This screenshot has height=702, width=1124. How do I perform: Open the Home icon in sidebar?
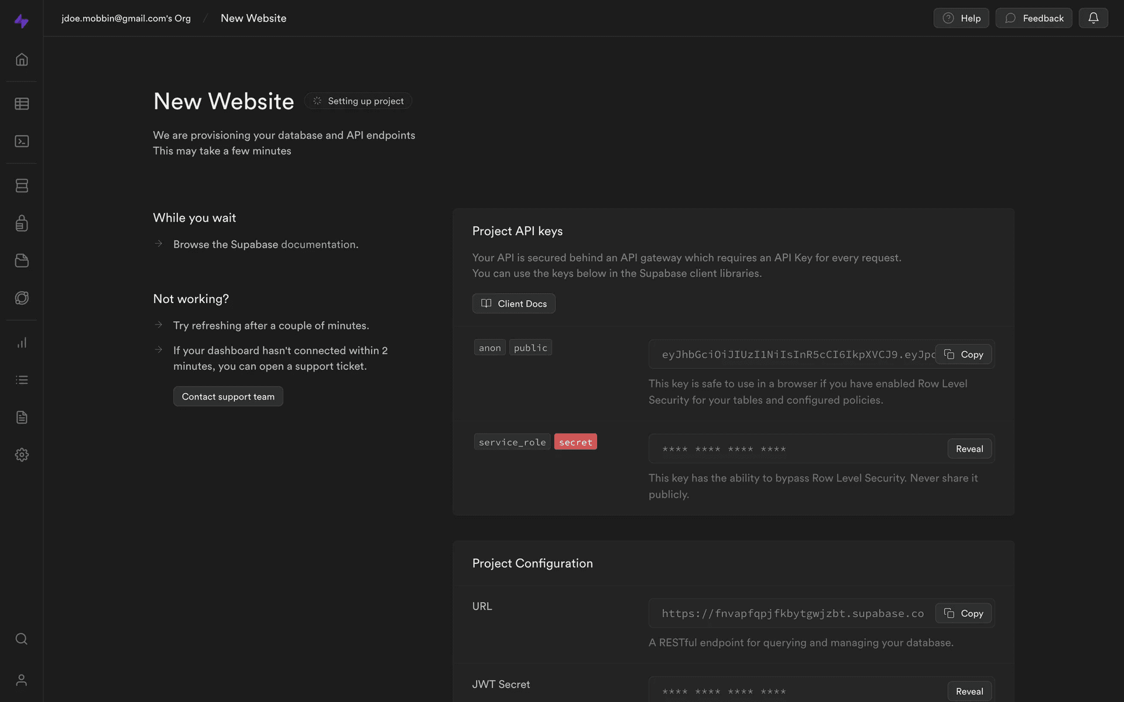pyautogui.click(x=22, y=60)
